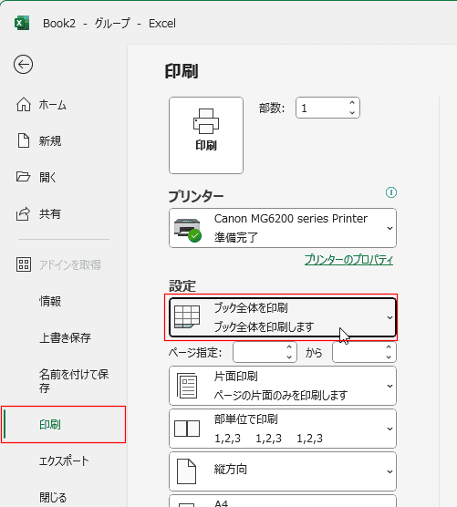
Task: Expand the 片面印刷 dropdown
Action: click(283, 386)
